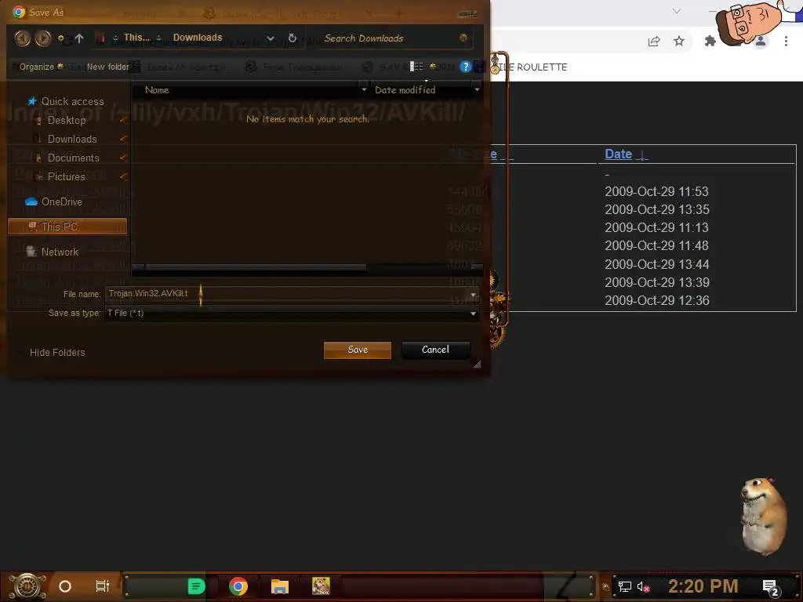803x602 pixels.
Task: Click the date 2009-Oct-29 13:44
Action: click(656, 264)
